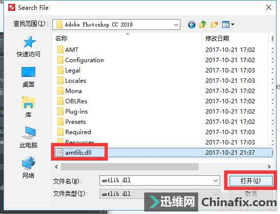The width and height of the screenshot is (280, 214).
Task: Select This PC (此电脑) shortcut
Action: tap(28, 137)
